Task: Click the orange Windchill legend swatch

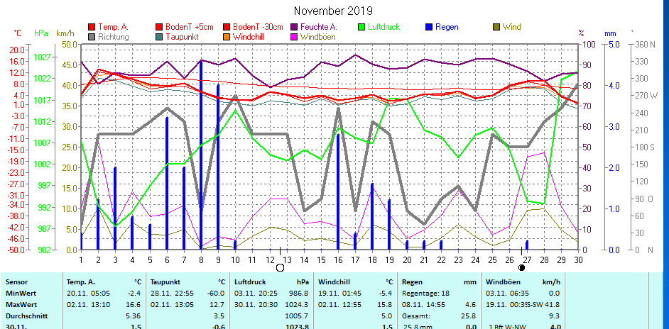Action: [226, 37]
